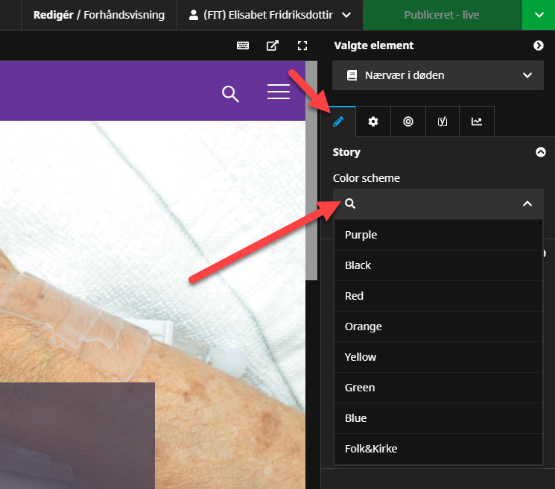Close the Color scheme dropdown chevron
The width and height of the screenshot is (555, 489).
(x=527, y=204)
